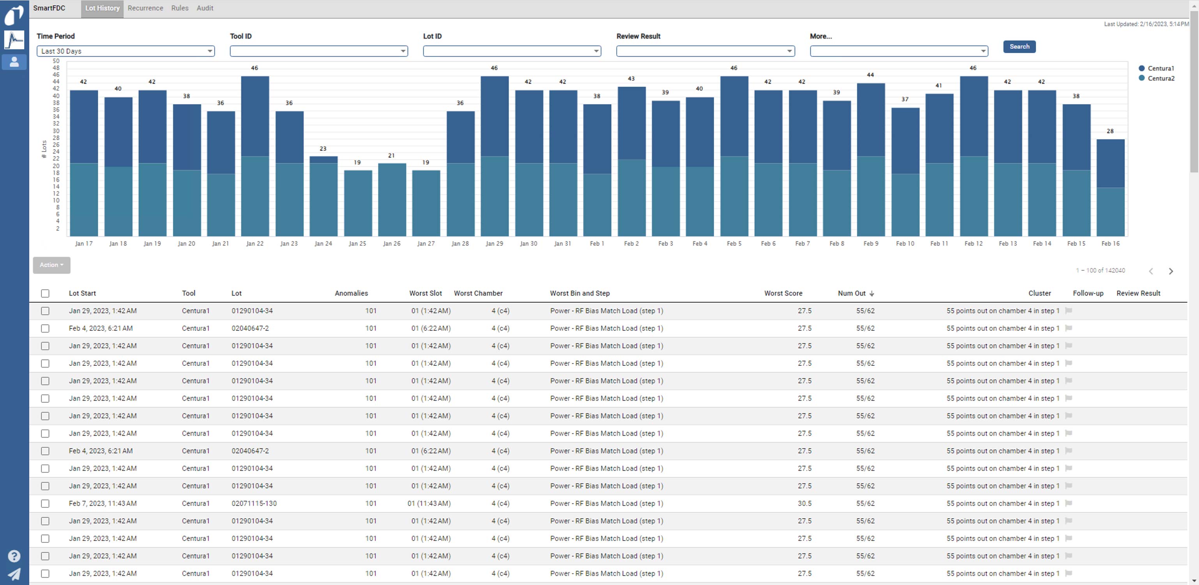Flag the Feb 7 lot 02071115-130 row
Image resolution: width=1199 pixels, height=585 pixels.
[x=1069, y=503]
